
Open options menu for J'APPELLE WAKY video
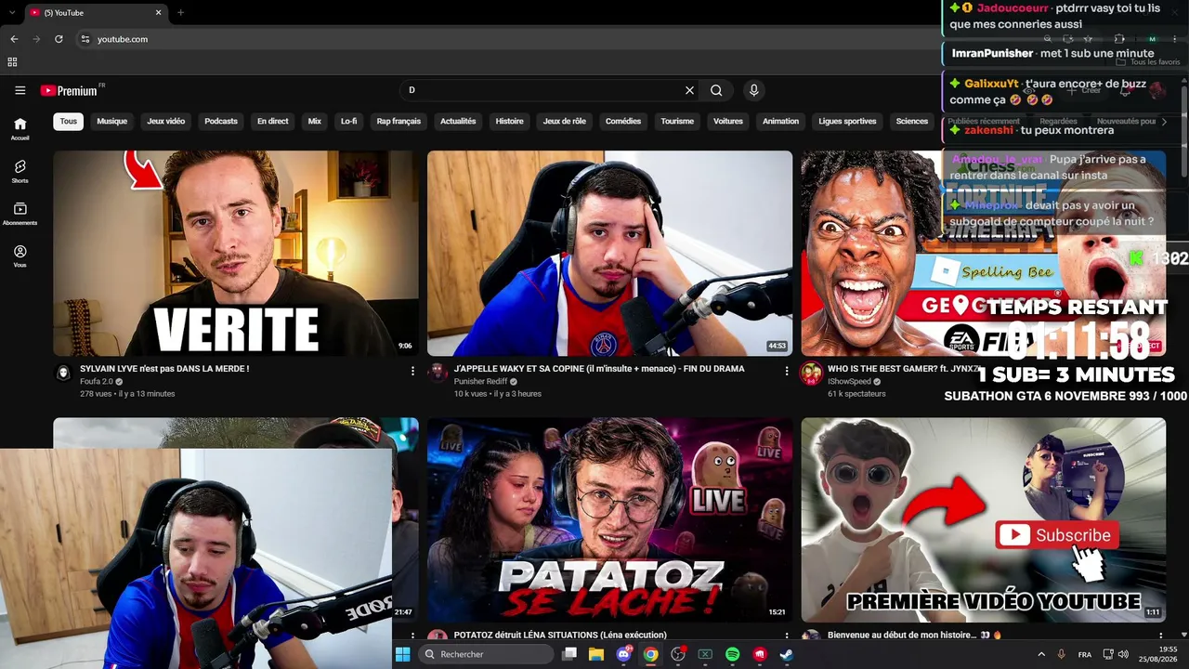[787, 371]
